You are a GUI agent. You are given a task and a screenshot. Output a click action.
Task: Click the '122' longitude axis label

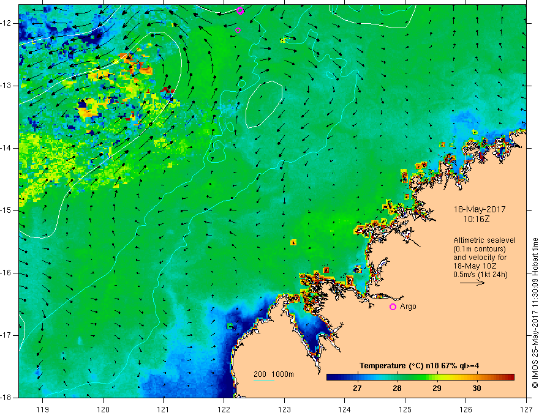224,409
